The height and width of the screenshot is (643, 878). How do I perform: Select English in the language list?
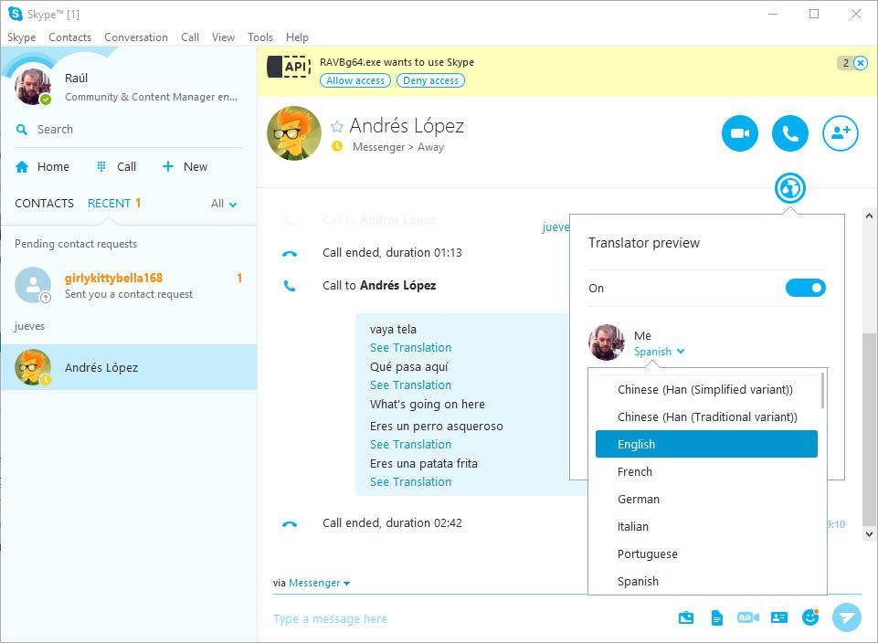pos(706,444)
